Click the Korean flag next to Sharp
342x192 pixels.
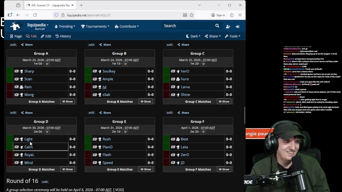click(x=17, y=71)
